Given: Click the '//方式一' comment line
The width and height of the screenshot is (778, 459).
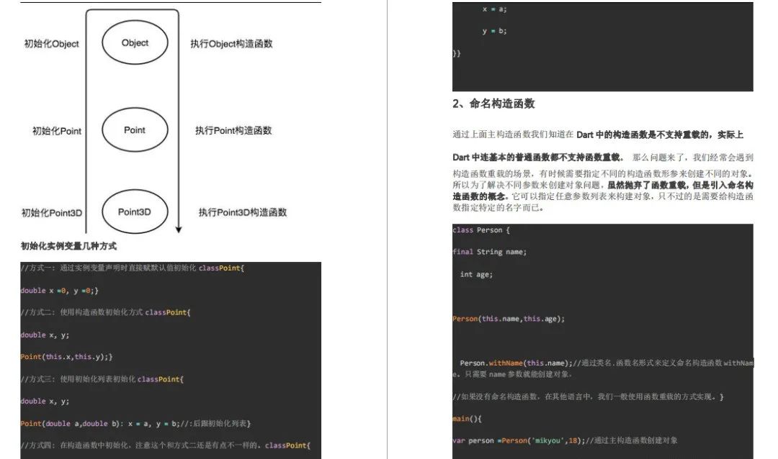Looking at the screenshot, I should coord(133,268).
